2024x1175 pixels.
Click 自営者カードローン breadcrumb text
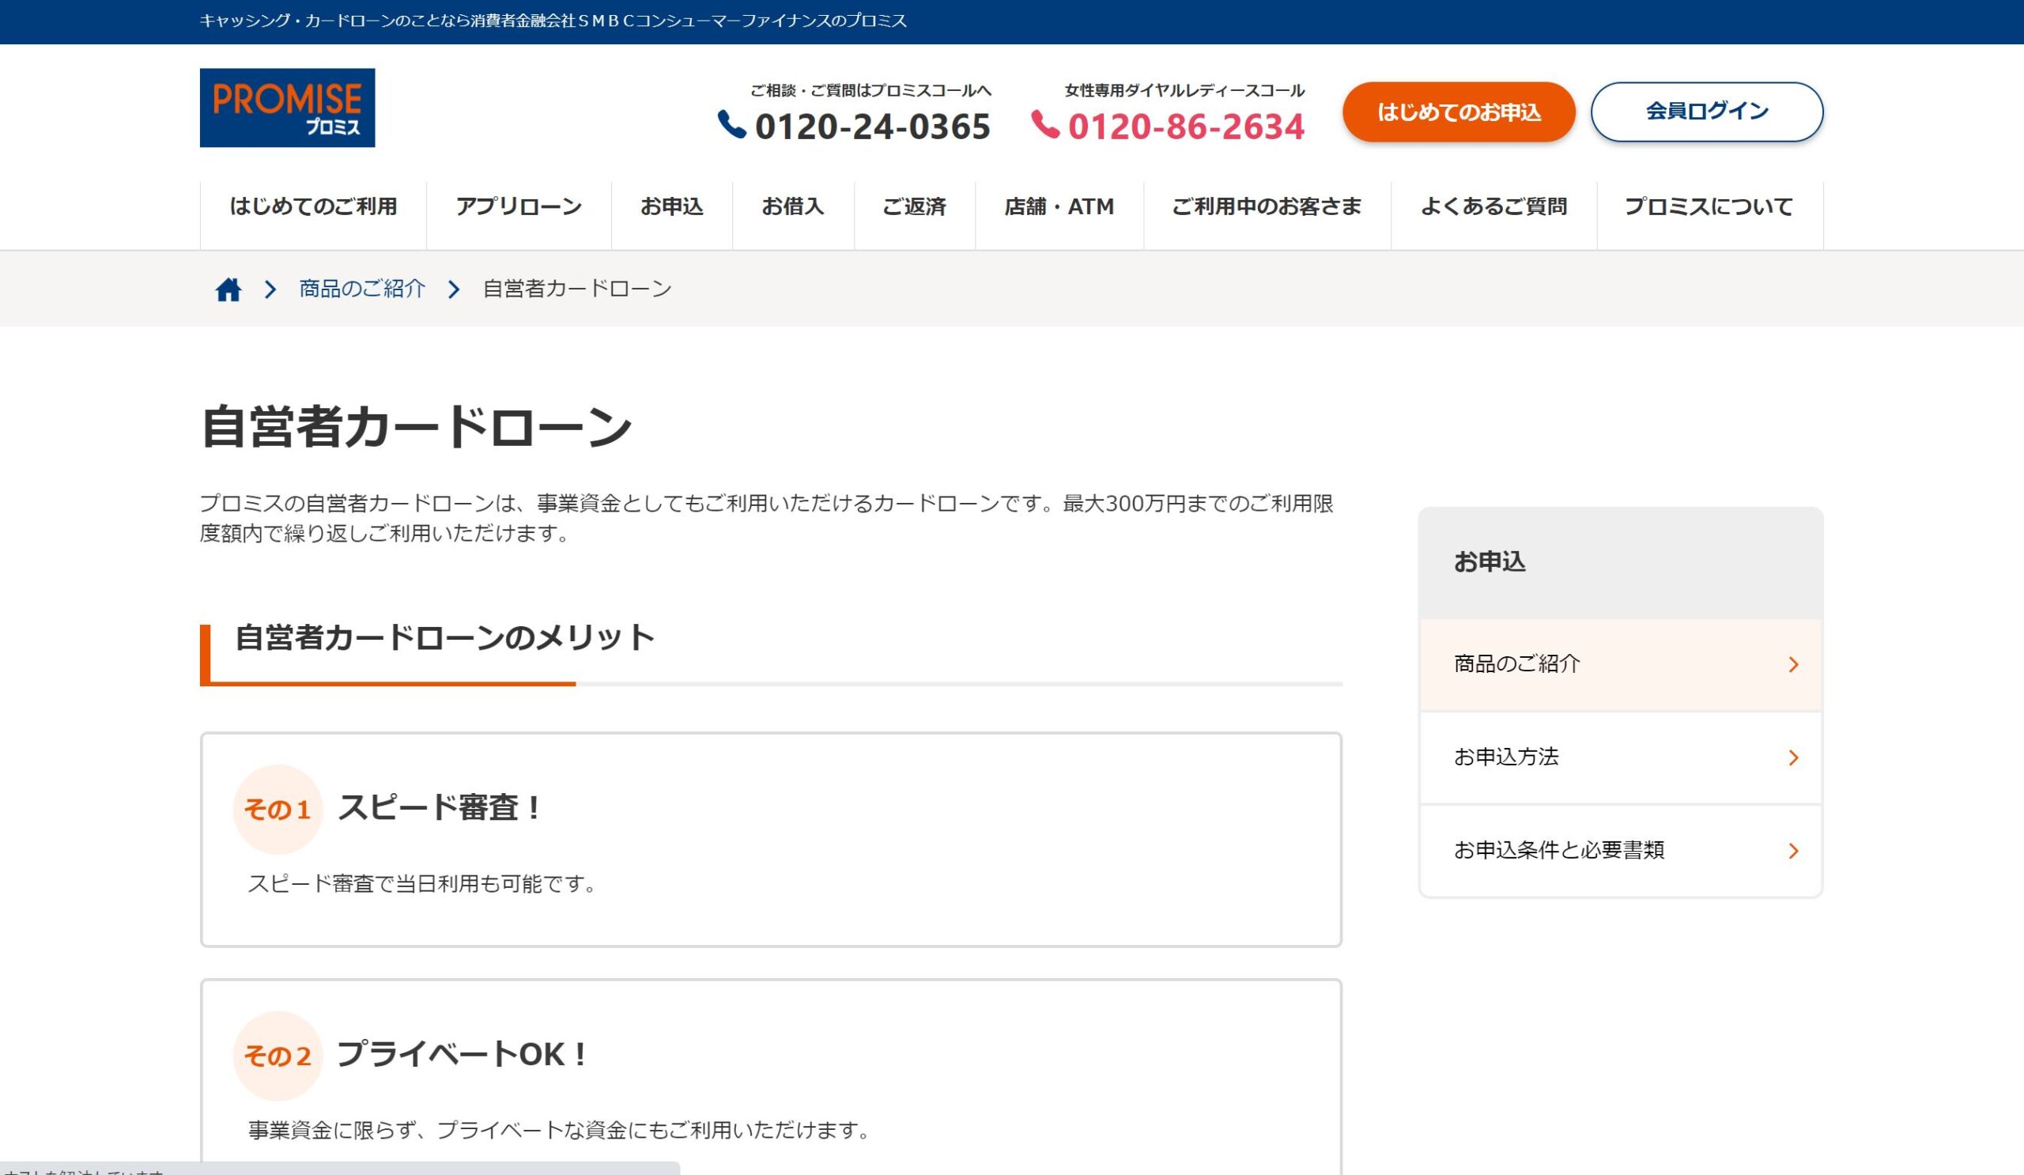(x=576, y=289)
